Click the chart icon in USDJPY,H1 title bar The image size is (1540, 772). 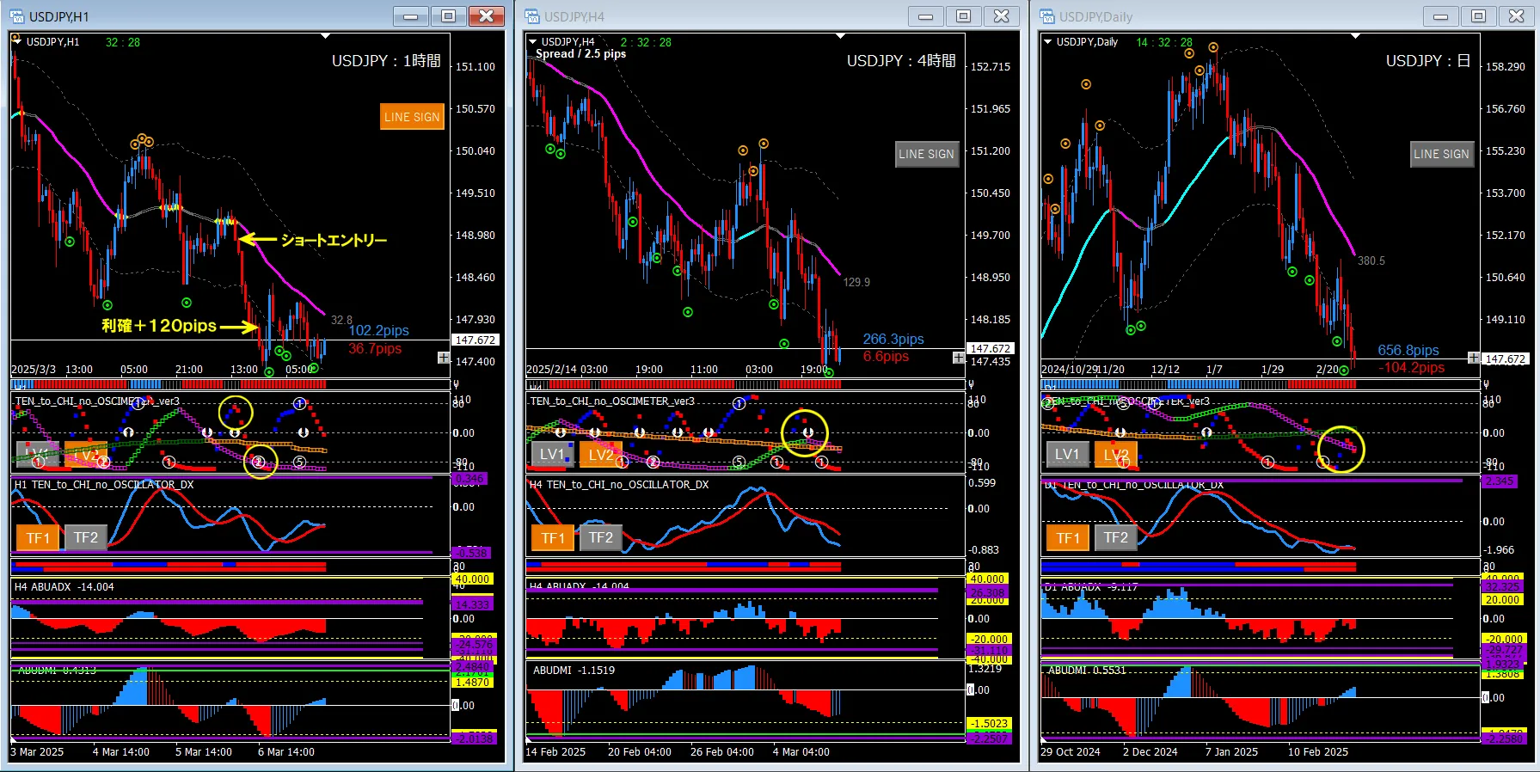click(16, 16)
